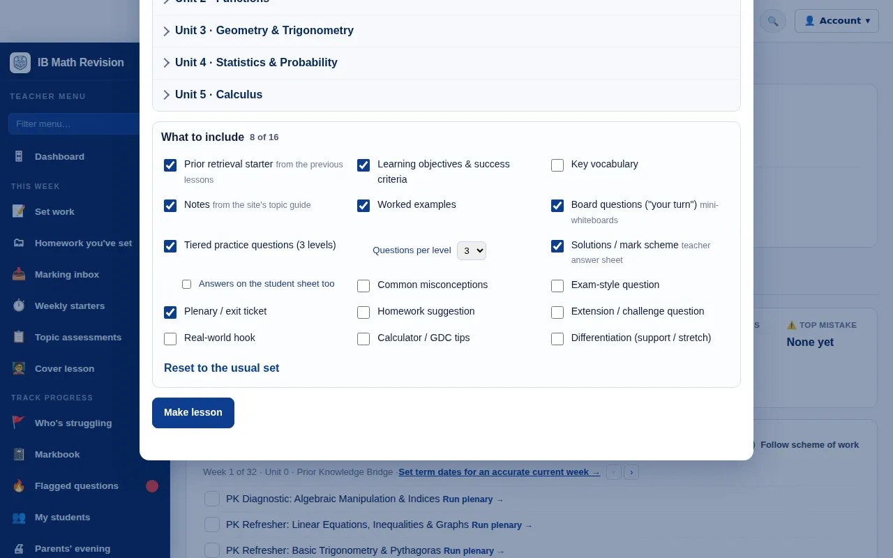Open Questions per level dropdown

tap(472, 250)
